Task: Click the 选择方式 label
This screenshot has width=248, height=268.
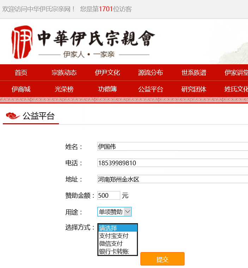Action: pos(80,227)
